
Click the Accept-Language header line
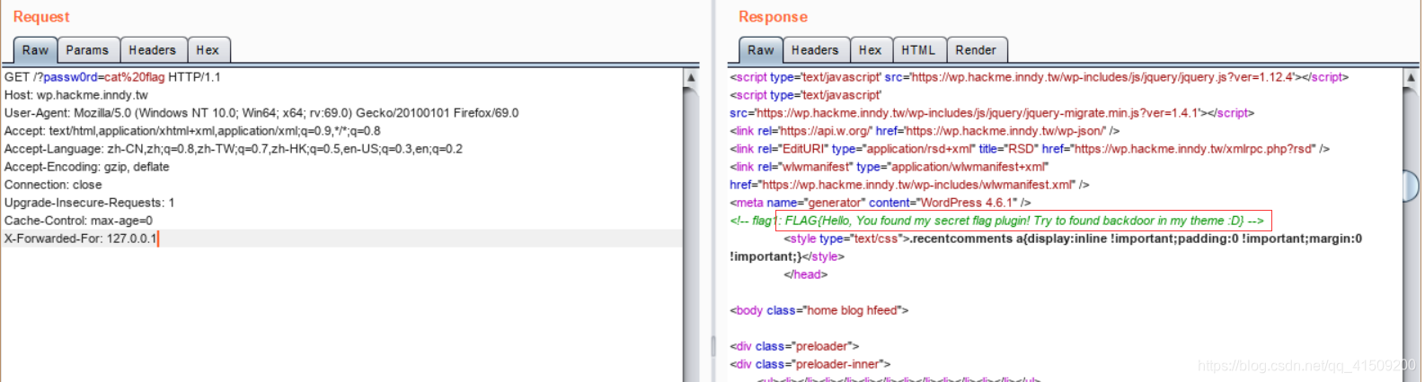[x=234, y=149]
